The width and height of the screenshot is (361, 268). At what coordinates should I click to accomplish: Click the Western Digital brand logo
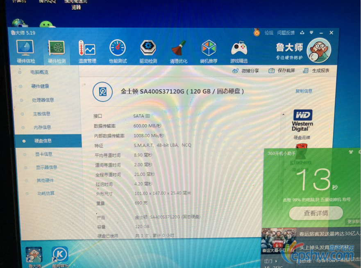302,120
